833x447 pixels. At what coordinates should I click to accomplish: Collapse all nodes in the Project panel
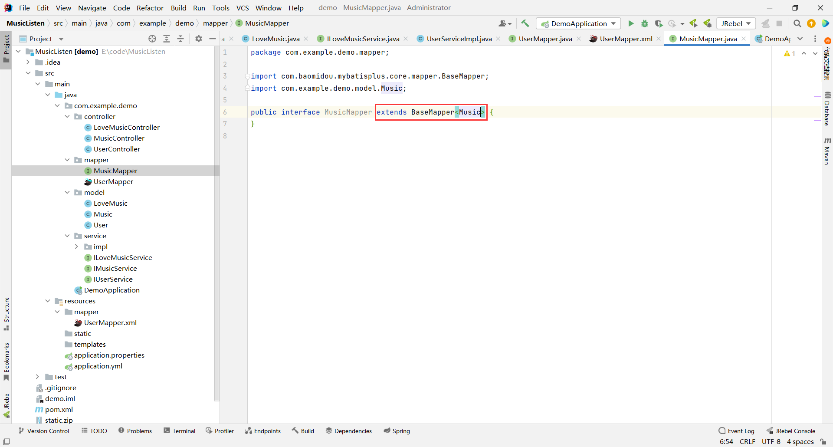(180, 39)
